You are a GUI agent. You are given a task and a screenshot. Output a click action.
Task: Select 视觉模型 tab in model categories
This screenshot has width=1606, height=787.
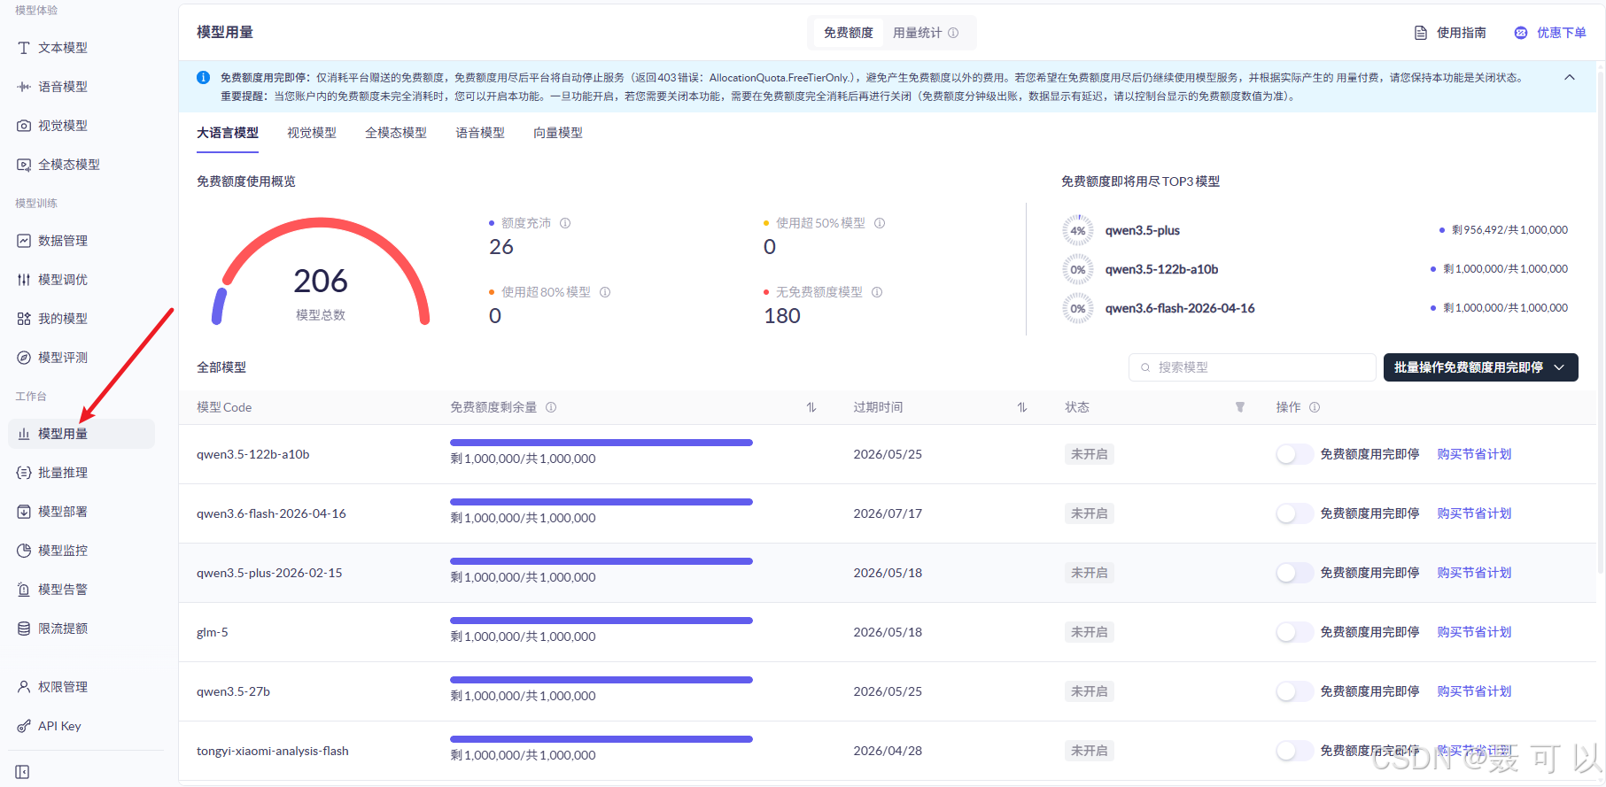click(312, 133)
